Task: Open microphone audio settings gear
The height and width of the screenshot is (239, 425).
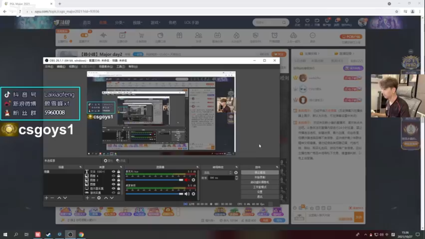Action: 193,180
